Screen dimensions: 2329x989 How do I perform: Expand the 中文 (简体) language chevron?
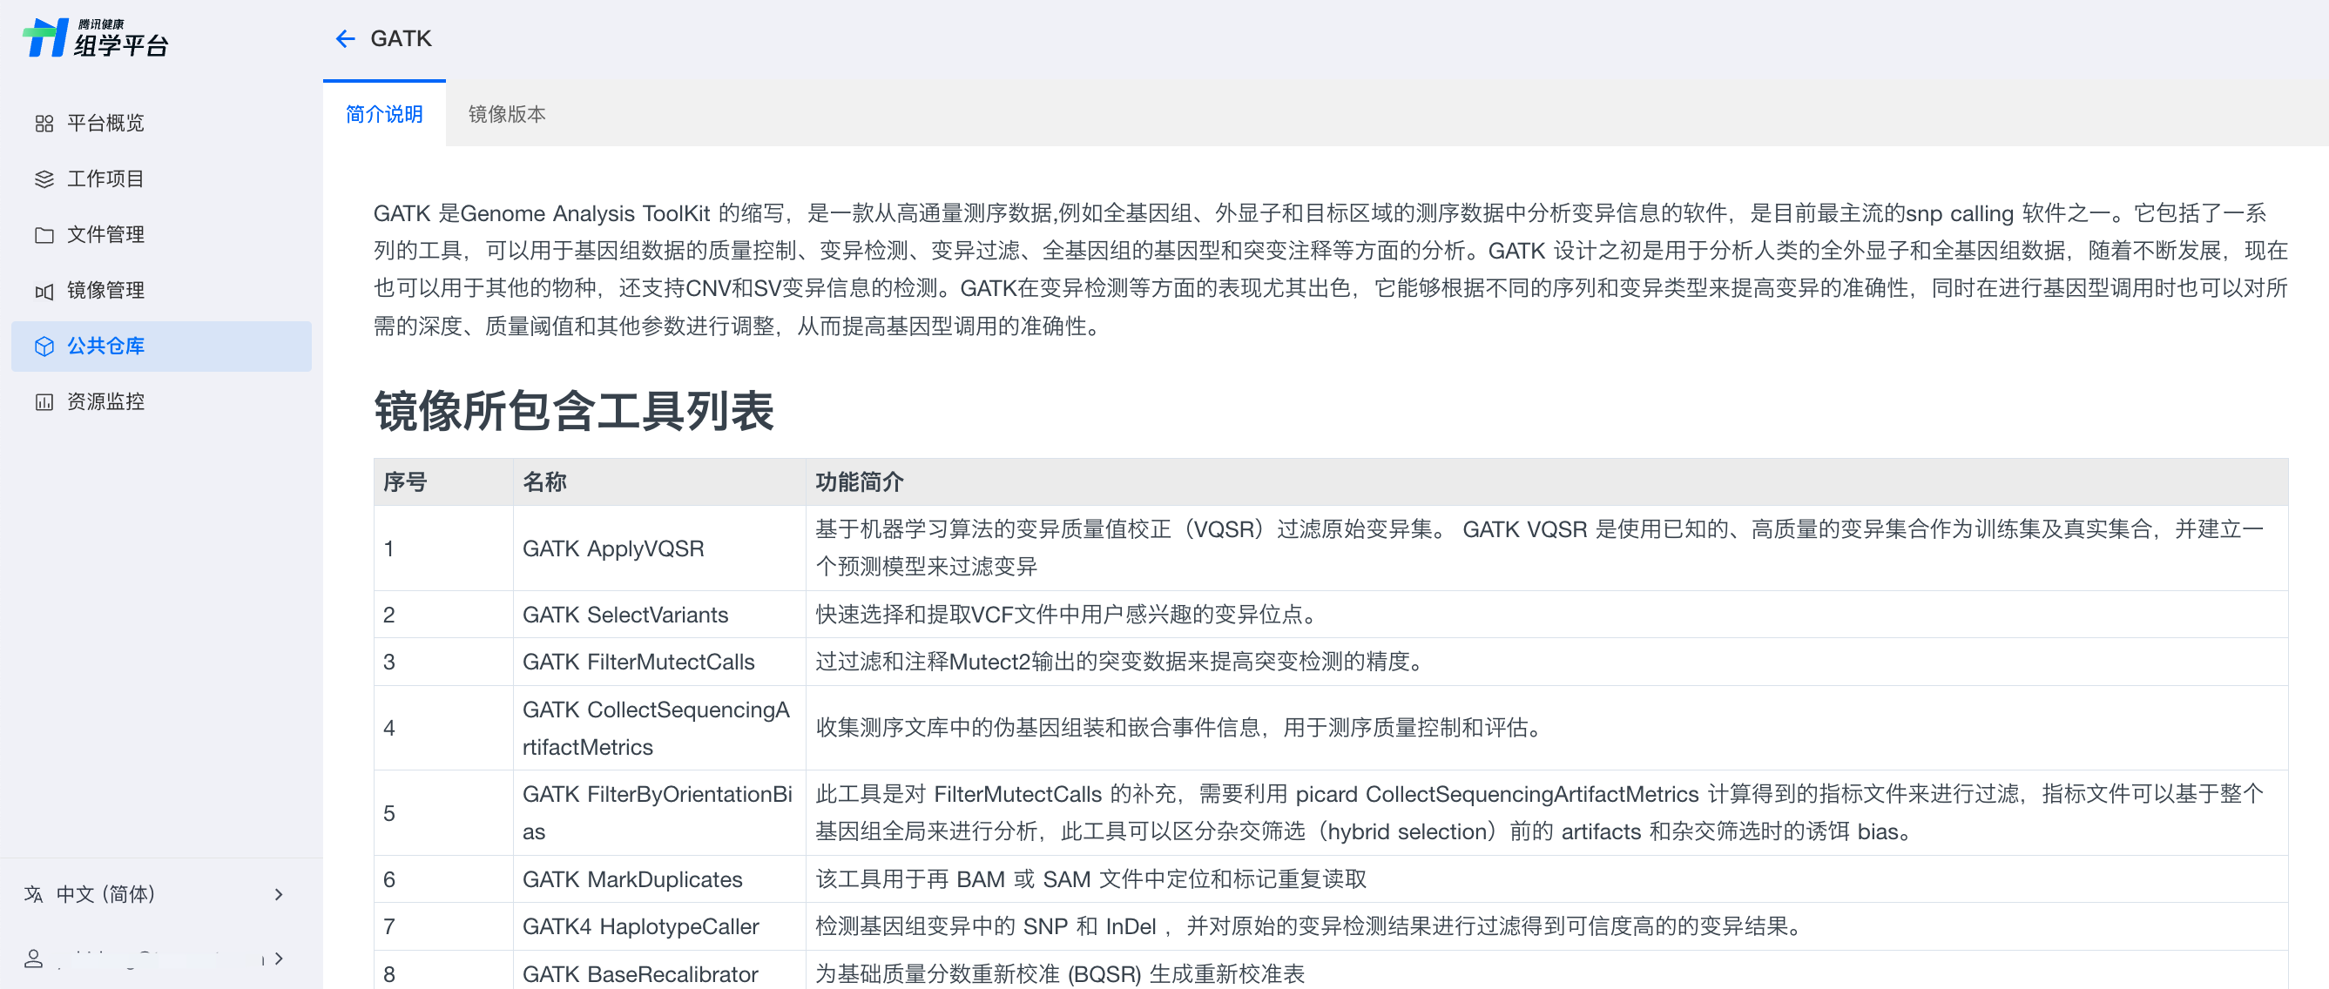point(279,894)
